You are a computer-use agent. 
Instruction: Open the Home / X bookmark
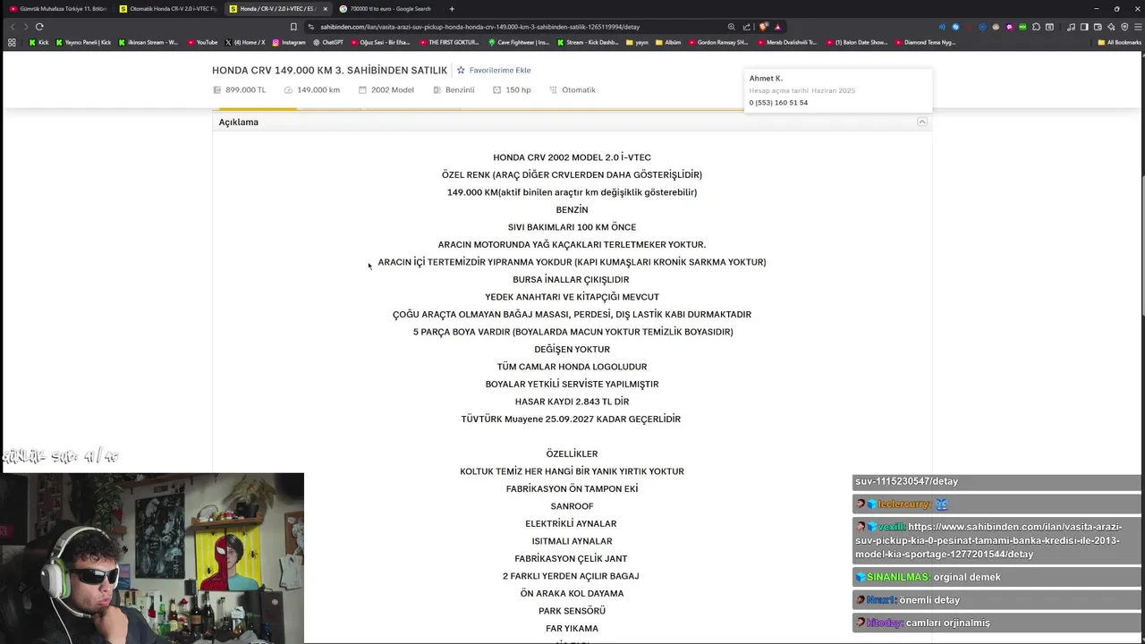click(x=245, y=42)
